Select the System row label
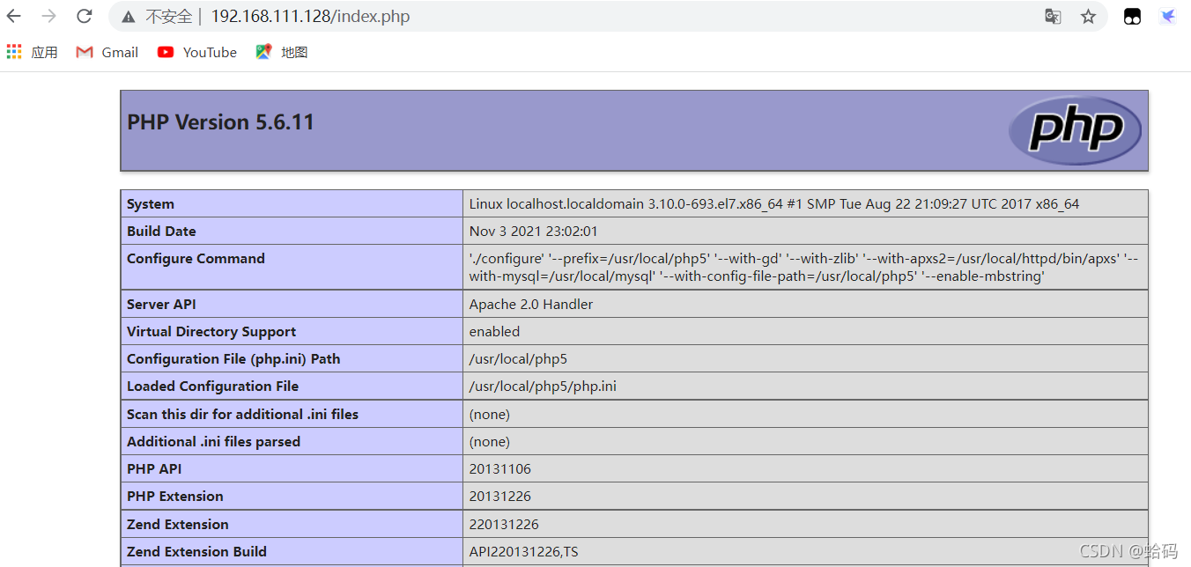This screenshot has width=1191, height=567. tap(151, 204)
